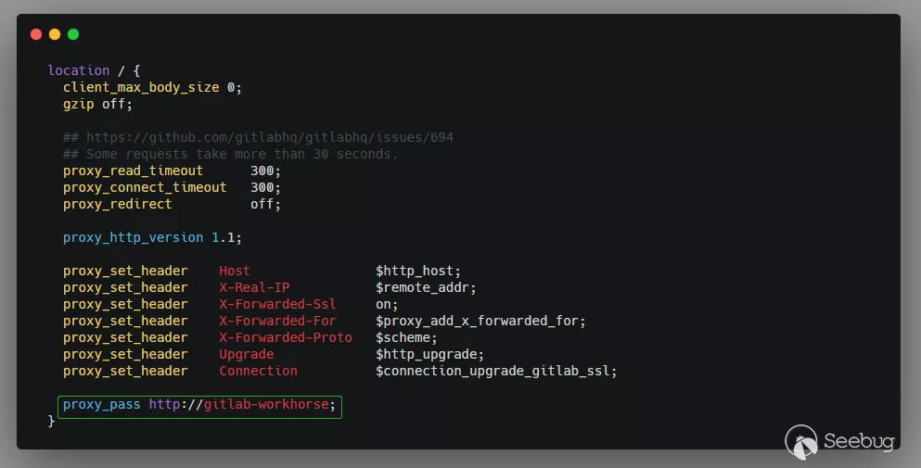Click the red close dot
This screenshot has width=921, height=468.
[36, 34]
